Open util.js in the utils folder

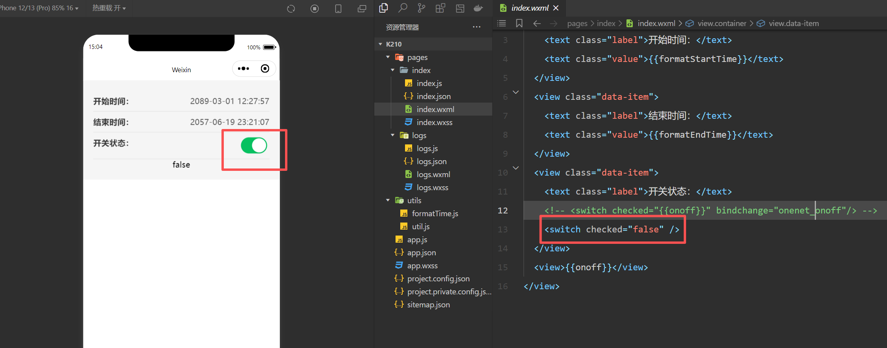420,226
